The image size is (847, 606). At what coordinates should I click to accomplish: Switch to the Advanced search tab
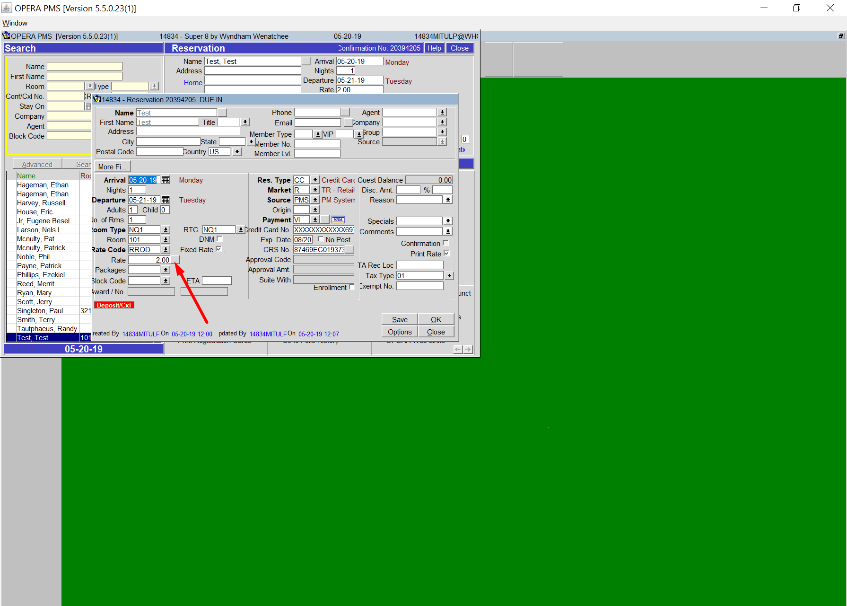[36, 164]
